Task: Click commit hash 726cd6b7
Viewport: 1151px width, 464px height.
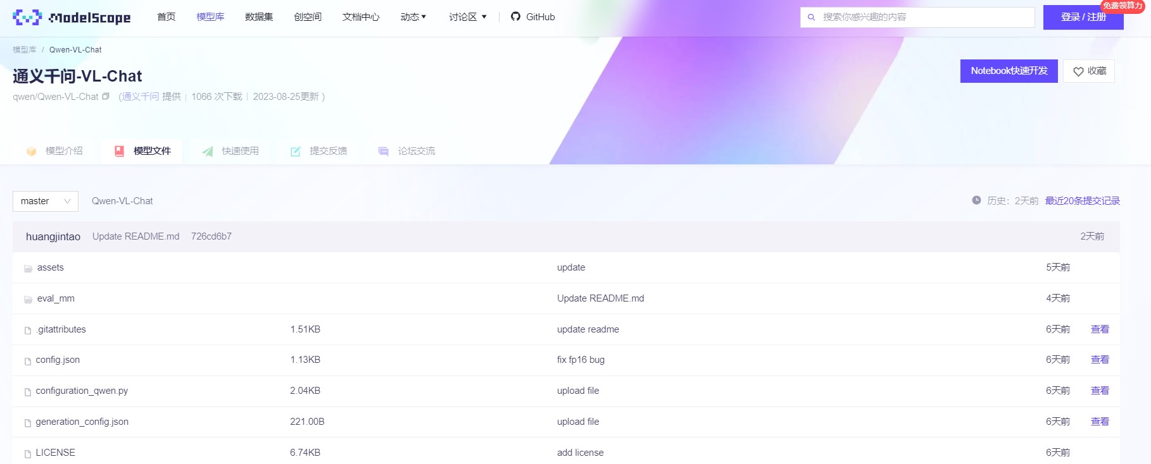Action: pyautogui.click(x=211, y=236)
